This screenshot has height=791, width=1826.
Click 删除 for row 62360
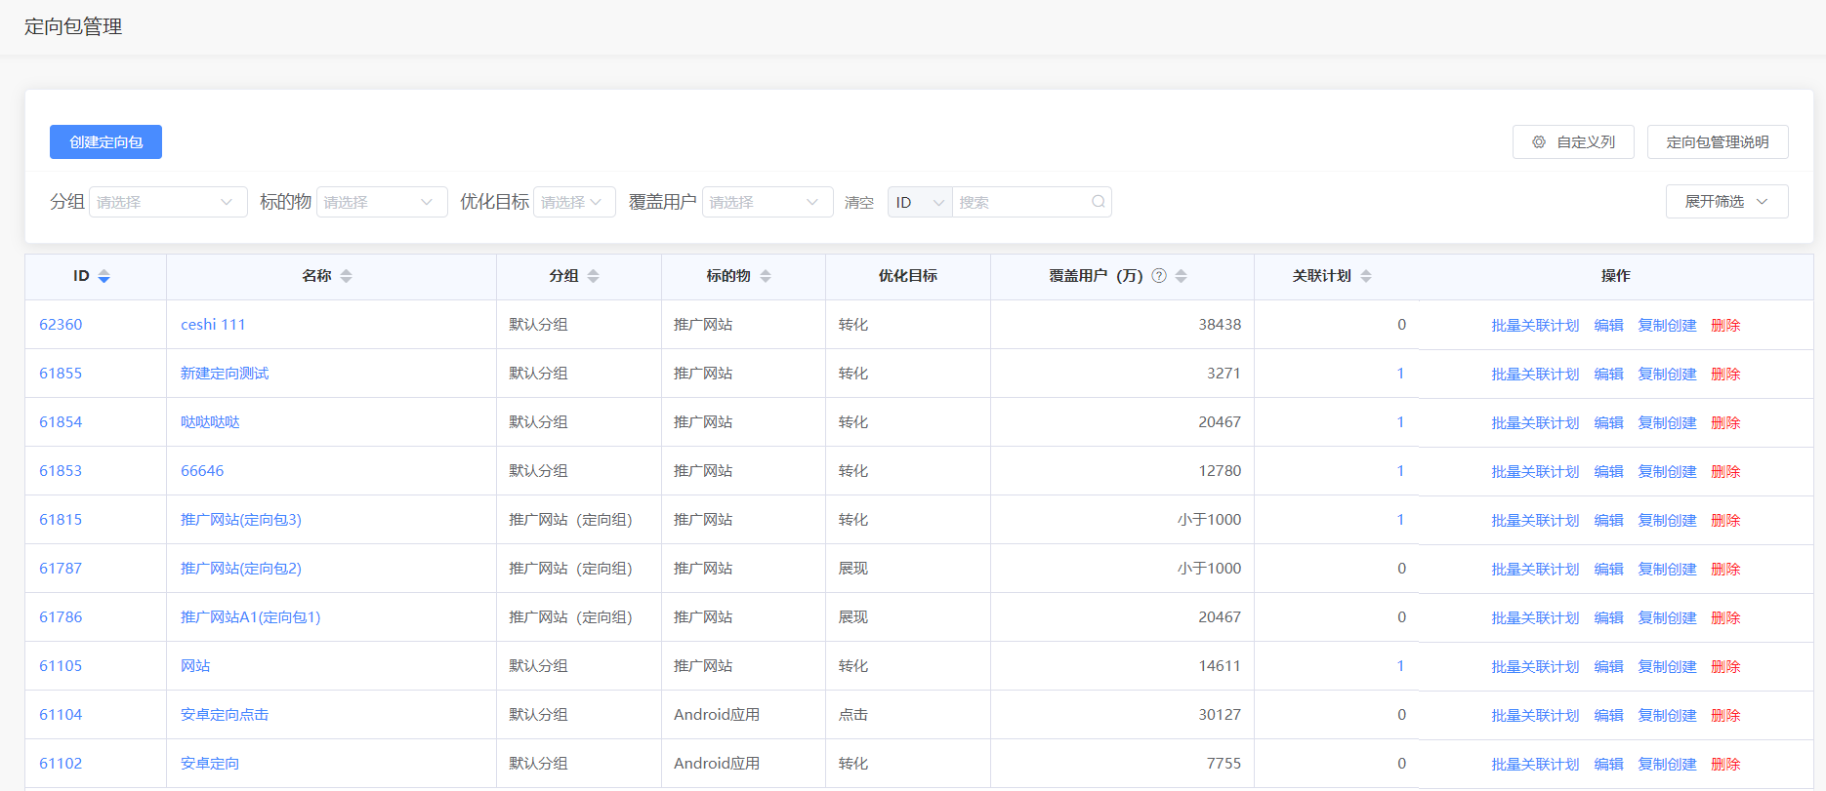[1725, 326]
